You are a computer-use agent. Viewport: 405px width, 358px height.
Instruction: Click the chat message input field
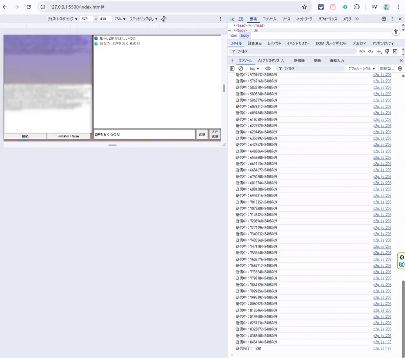(144, 134)
